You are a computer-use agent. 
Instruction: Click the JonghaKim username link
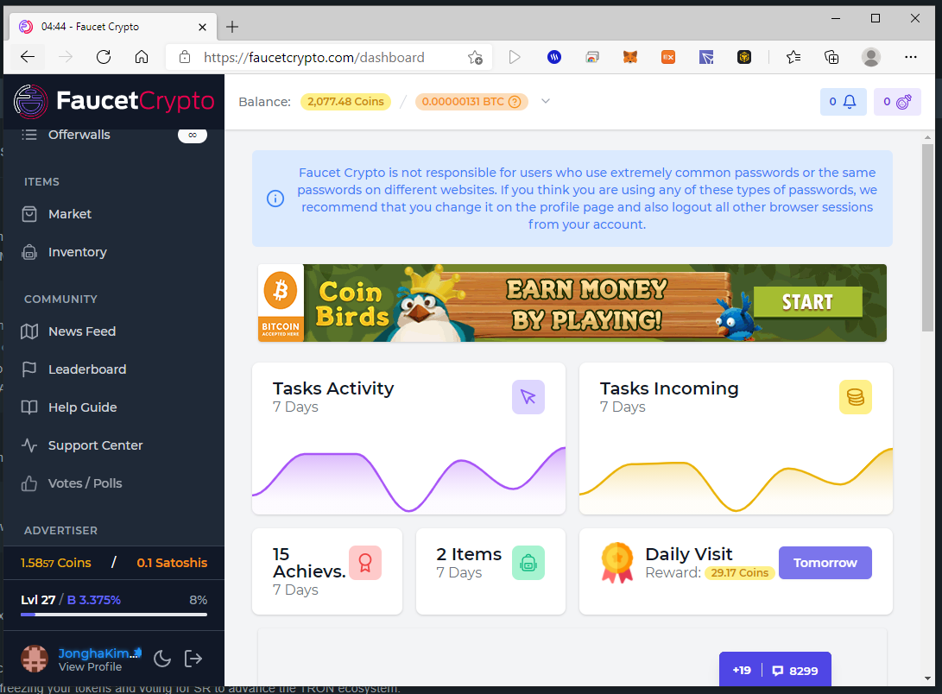pos(99,653)
